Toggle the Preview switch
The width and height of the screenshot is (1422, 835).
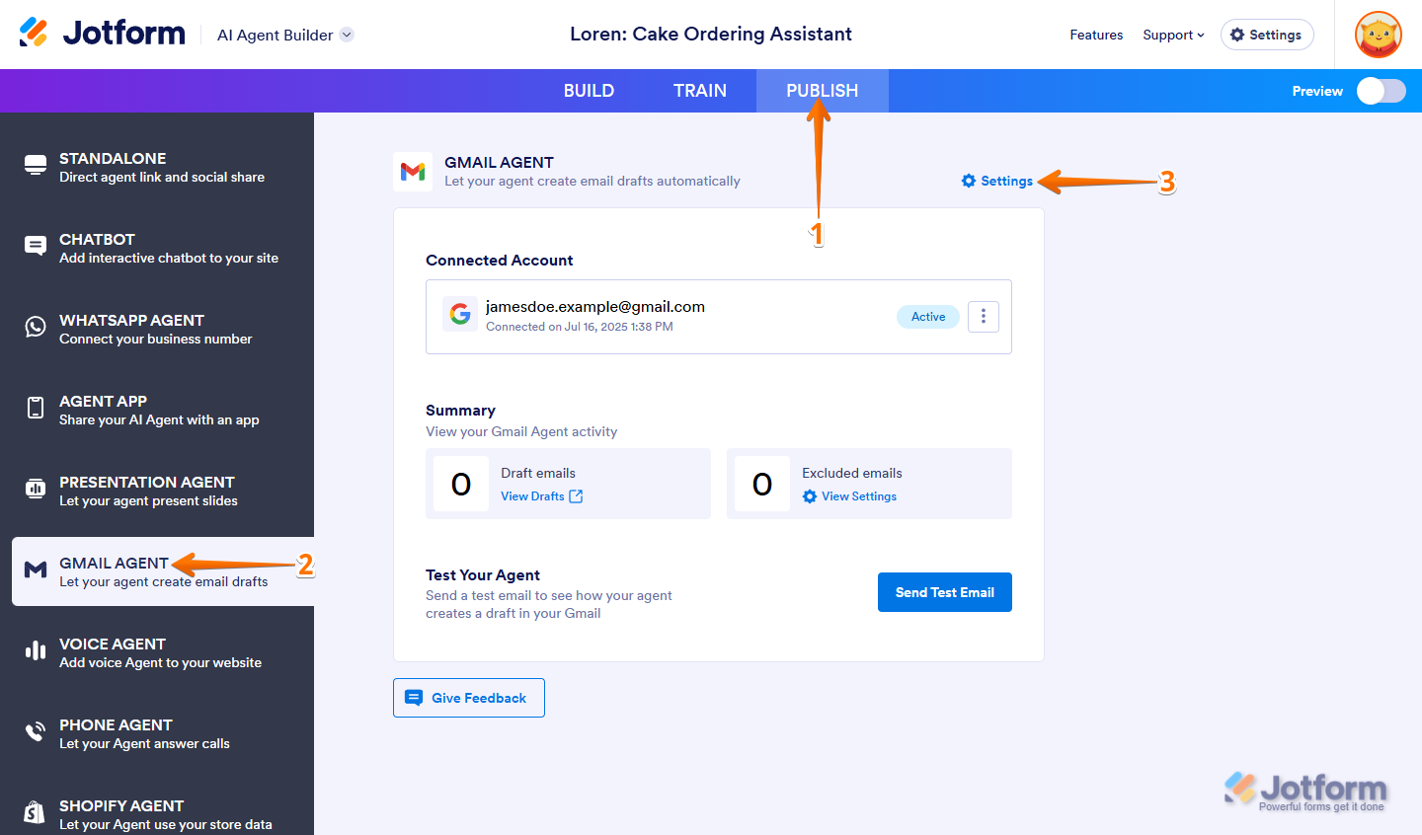1382,91
